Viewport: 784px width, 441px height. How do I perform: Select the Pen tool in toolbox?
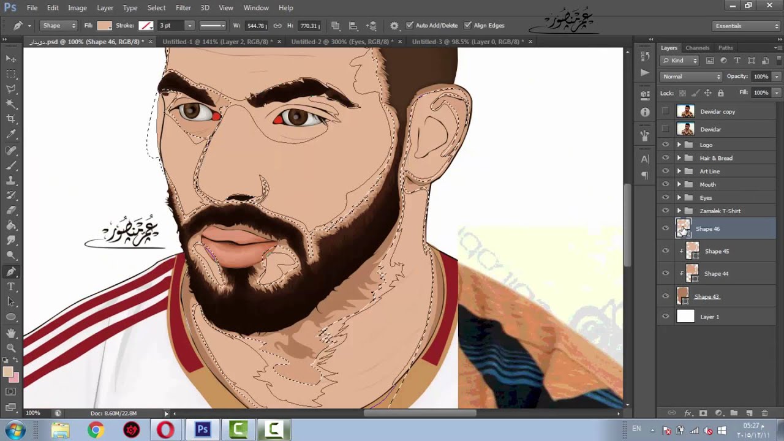11,272
